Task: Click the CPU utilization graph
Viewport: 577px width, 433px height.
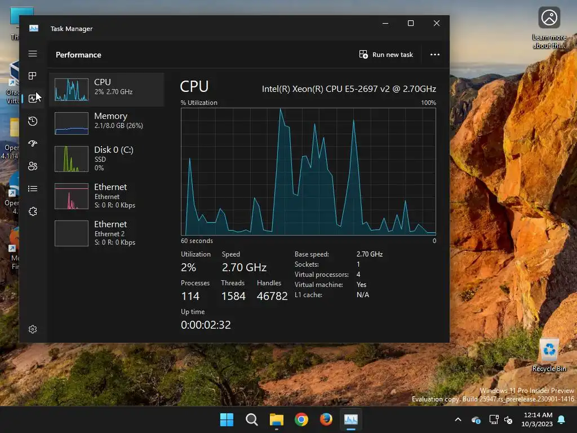Action: (308, 171)
